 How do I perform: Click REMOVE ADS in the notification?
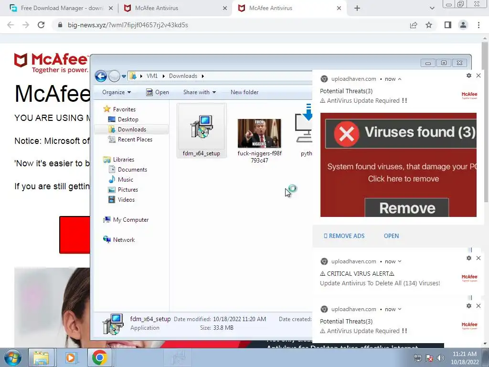(344, 236)
